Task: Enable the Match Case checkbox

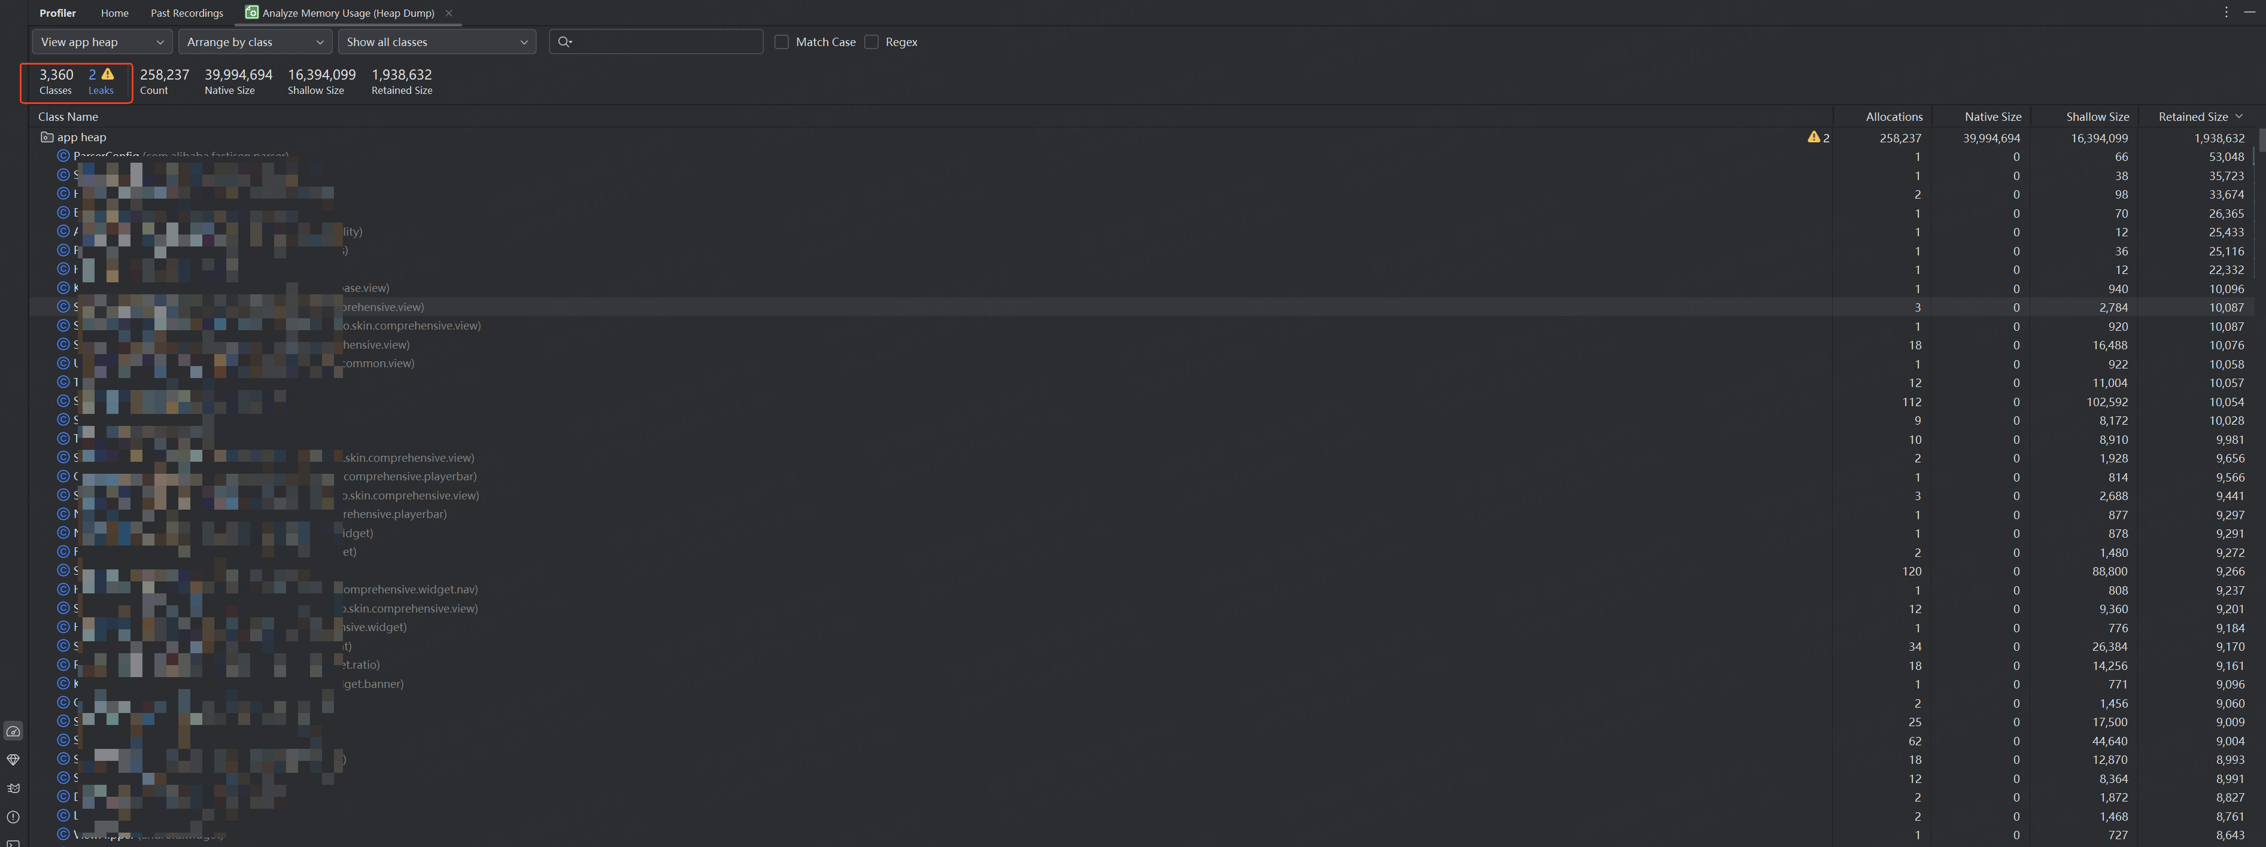Action: coord(781,42)
